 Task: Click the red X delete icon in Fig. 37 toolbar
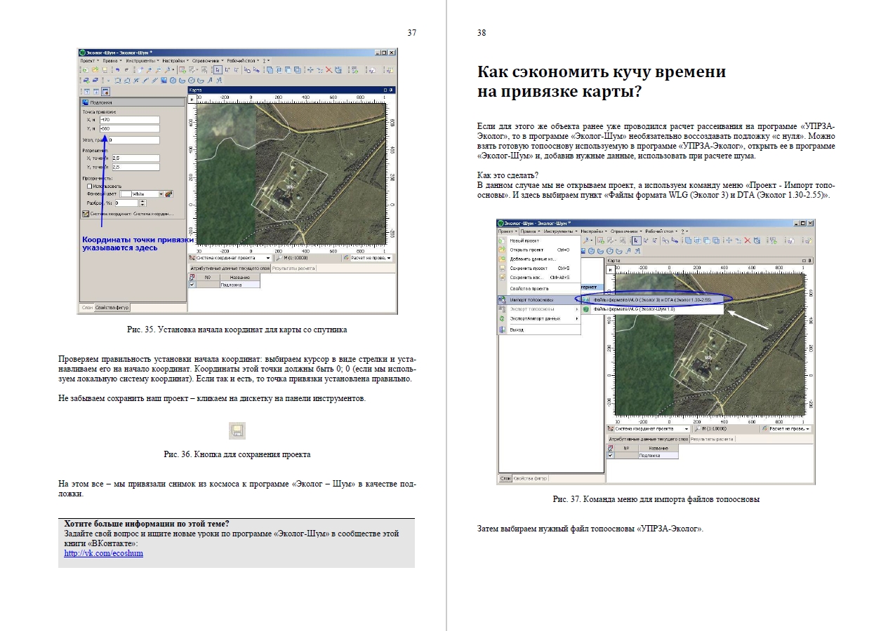[x=748, y=240]
